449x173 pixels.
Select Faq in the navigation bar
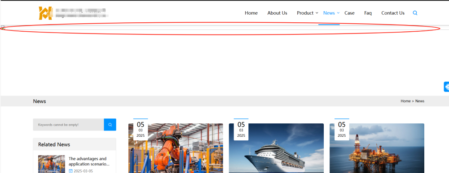[x=368, y=13]
